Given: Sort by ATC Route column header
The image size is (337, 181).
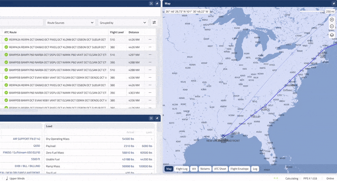Looking at the screenshot, I should coord(10,32).
